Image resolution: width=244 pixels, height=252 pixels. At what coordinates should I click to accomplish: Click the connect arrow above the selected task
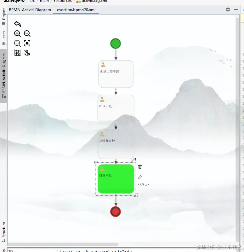[x=133, y=160]
